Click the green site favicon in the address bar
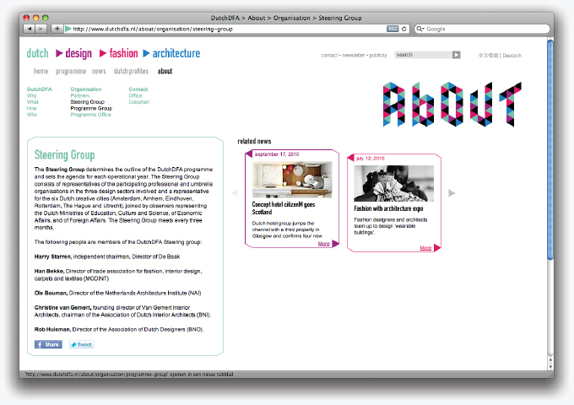The width and height of the screenshot is (574, 405). [x=68, y=29]
